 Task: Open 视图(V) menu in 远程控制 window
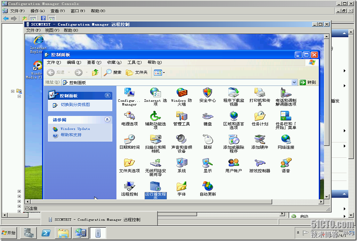tap(52, 30)
